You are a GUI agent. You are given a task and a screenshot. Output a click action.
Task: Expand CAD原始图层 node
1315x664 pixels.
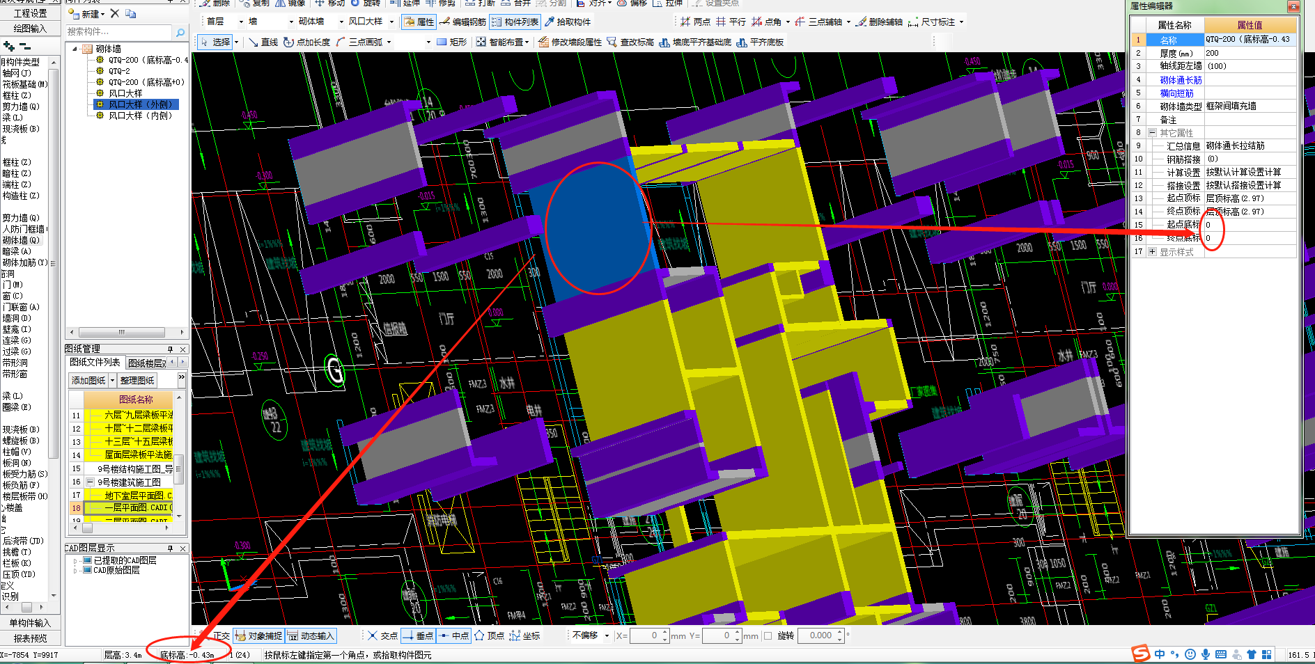point(75,570)
